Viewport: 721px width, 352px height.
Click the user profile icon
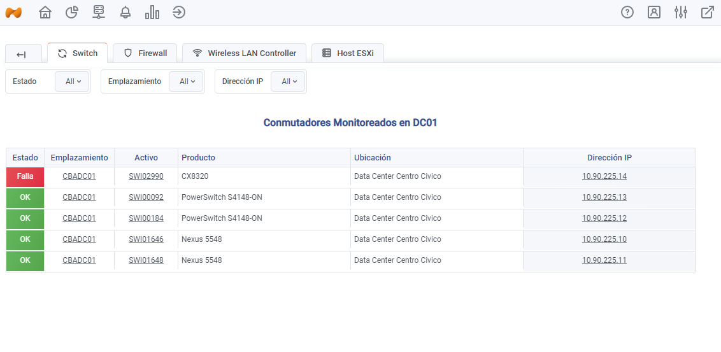(x=654, y=12)
